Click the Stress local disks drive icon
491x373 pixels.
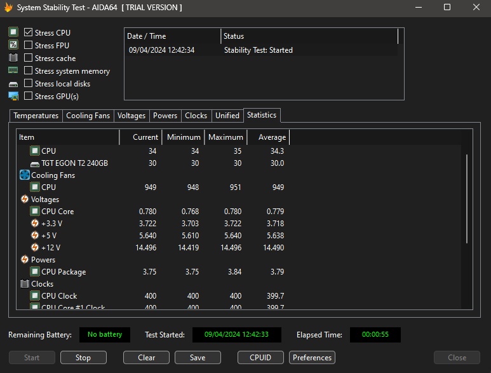click(13, 84)
